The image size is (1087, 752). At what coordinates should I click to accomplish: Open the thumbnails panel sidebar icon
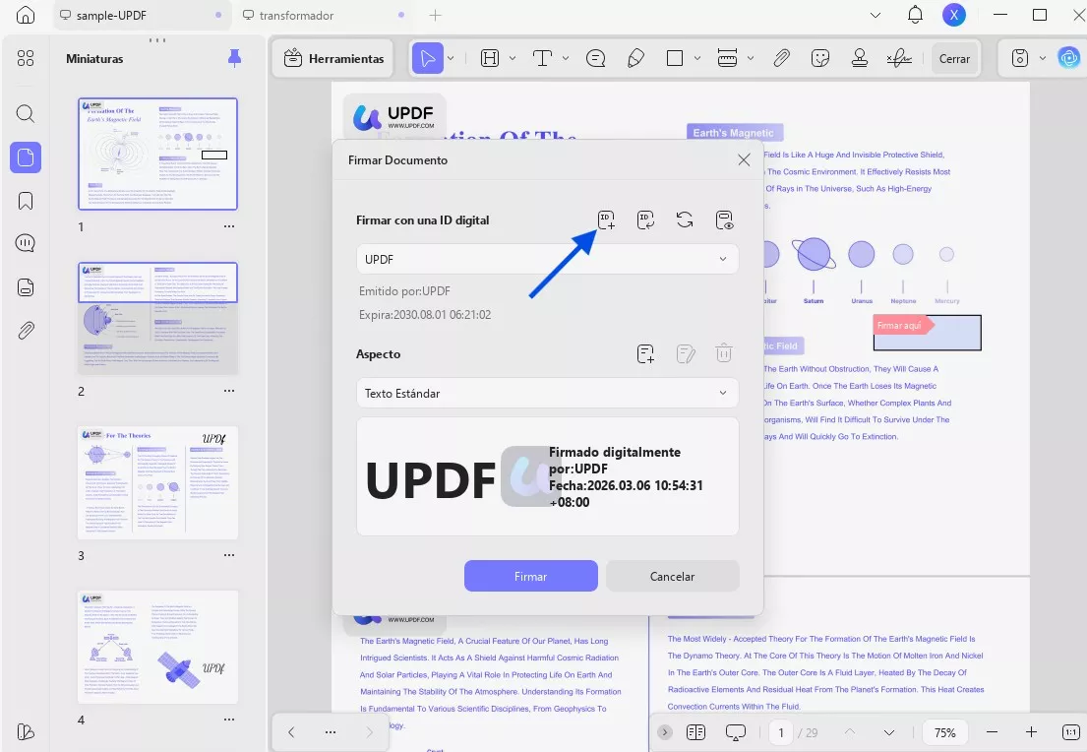pyautogui.click(x=26, y=157)
